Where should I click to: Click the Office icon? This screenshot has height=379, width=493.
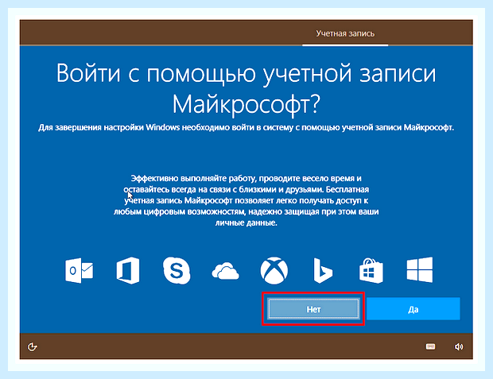(128, 271)
